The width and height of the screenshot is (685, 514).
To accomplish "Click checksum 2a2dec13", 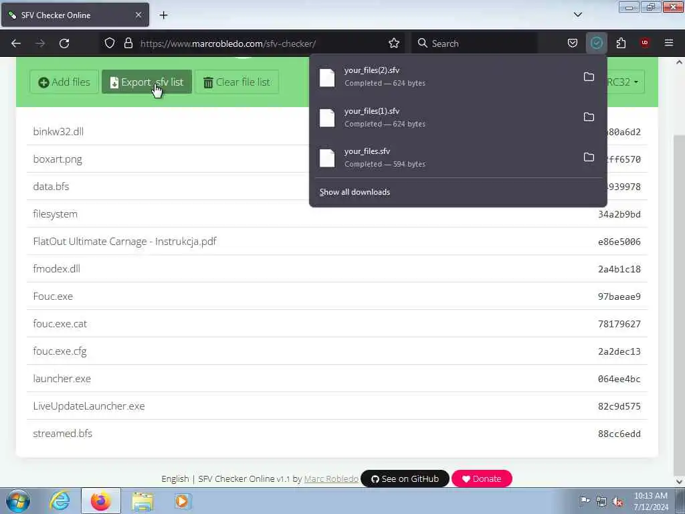I will click(x=619, y=351).
